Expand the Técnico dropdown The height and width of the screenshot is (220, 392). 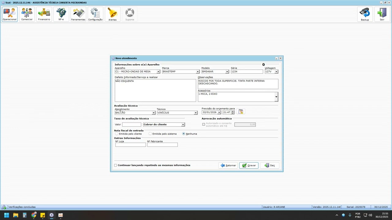coord(196,113)
